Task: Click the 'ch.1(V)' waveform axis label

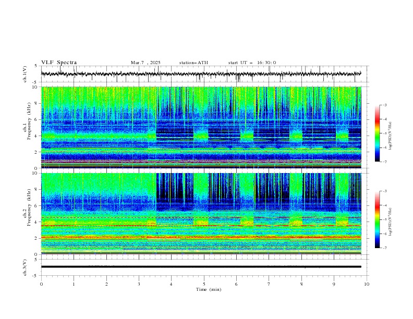Action: pos(25,74)
